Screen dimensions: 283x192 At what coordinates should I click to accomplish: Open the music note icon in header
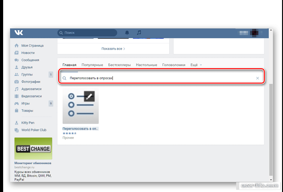139,33
